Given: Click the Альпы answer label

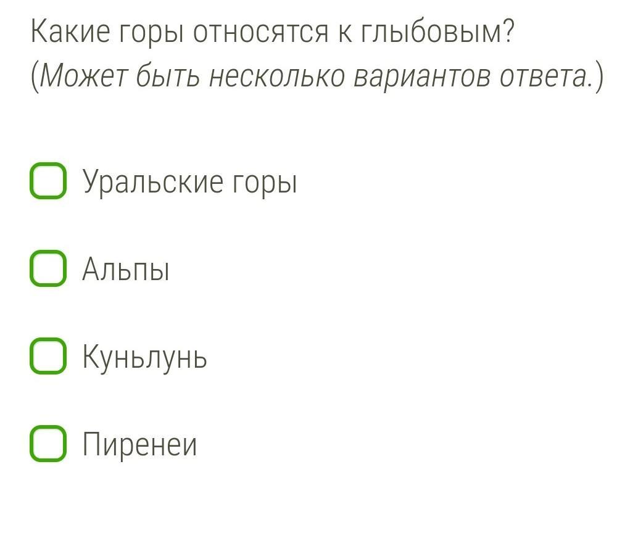Looking at the screenshot, I should click(126, 269).
